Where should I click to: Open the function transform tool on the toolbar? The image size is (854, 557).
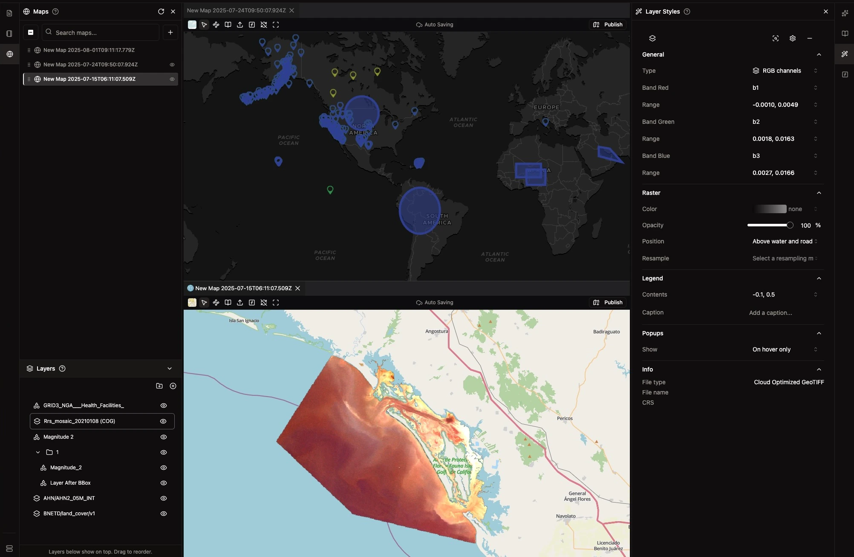point(252,25)
